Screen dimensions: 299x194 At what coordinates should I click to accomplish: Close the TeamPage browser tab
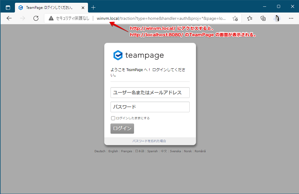point(83,7)
